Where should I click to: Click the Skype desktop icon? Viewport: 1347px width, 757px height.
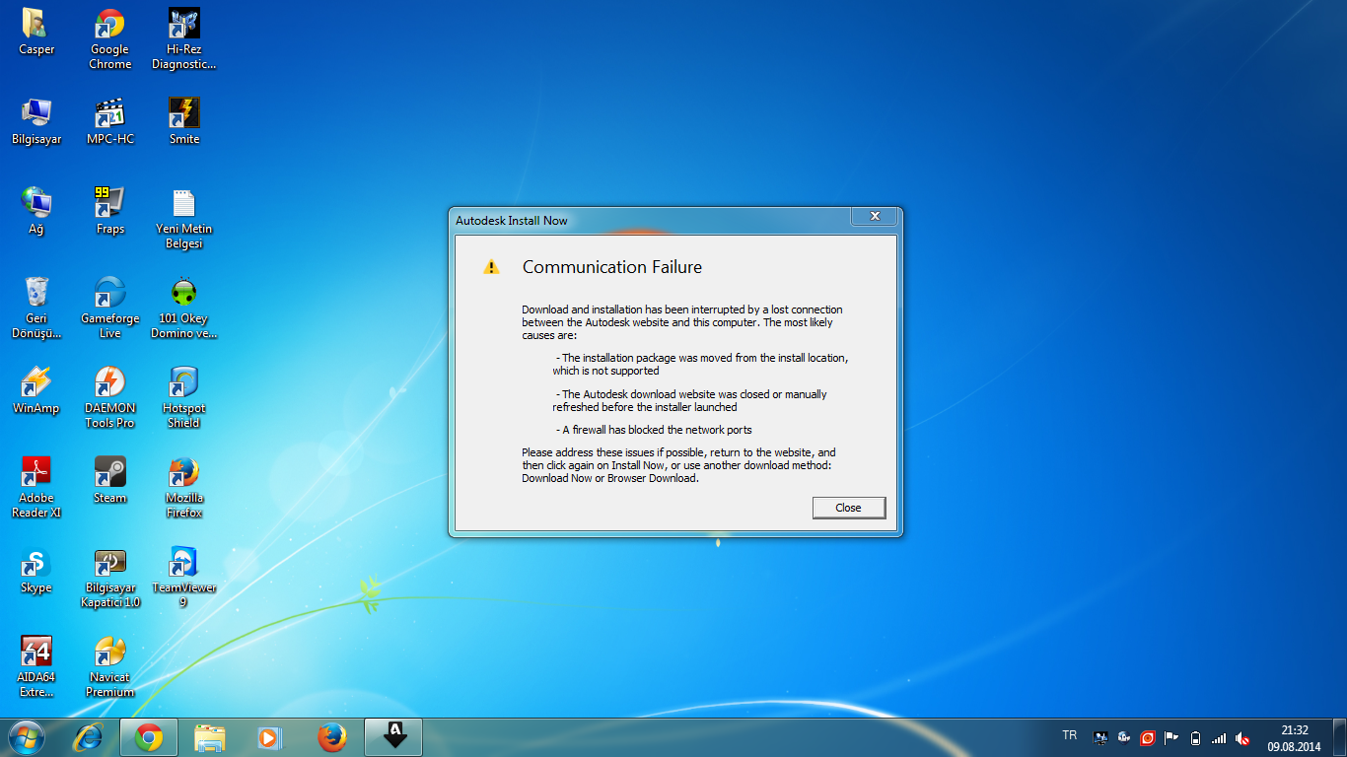[36, 571]
